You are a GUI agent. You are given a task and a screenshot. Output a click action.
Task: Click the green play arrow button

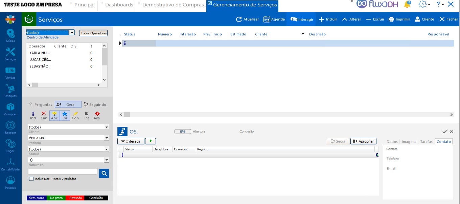click(x=151, y=141)
